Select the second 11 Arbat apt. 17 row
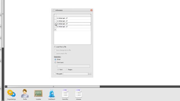The width and height of the screenshot is (180, 101). (73, 21)
